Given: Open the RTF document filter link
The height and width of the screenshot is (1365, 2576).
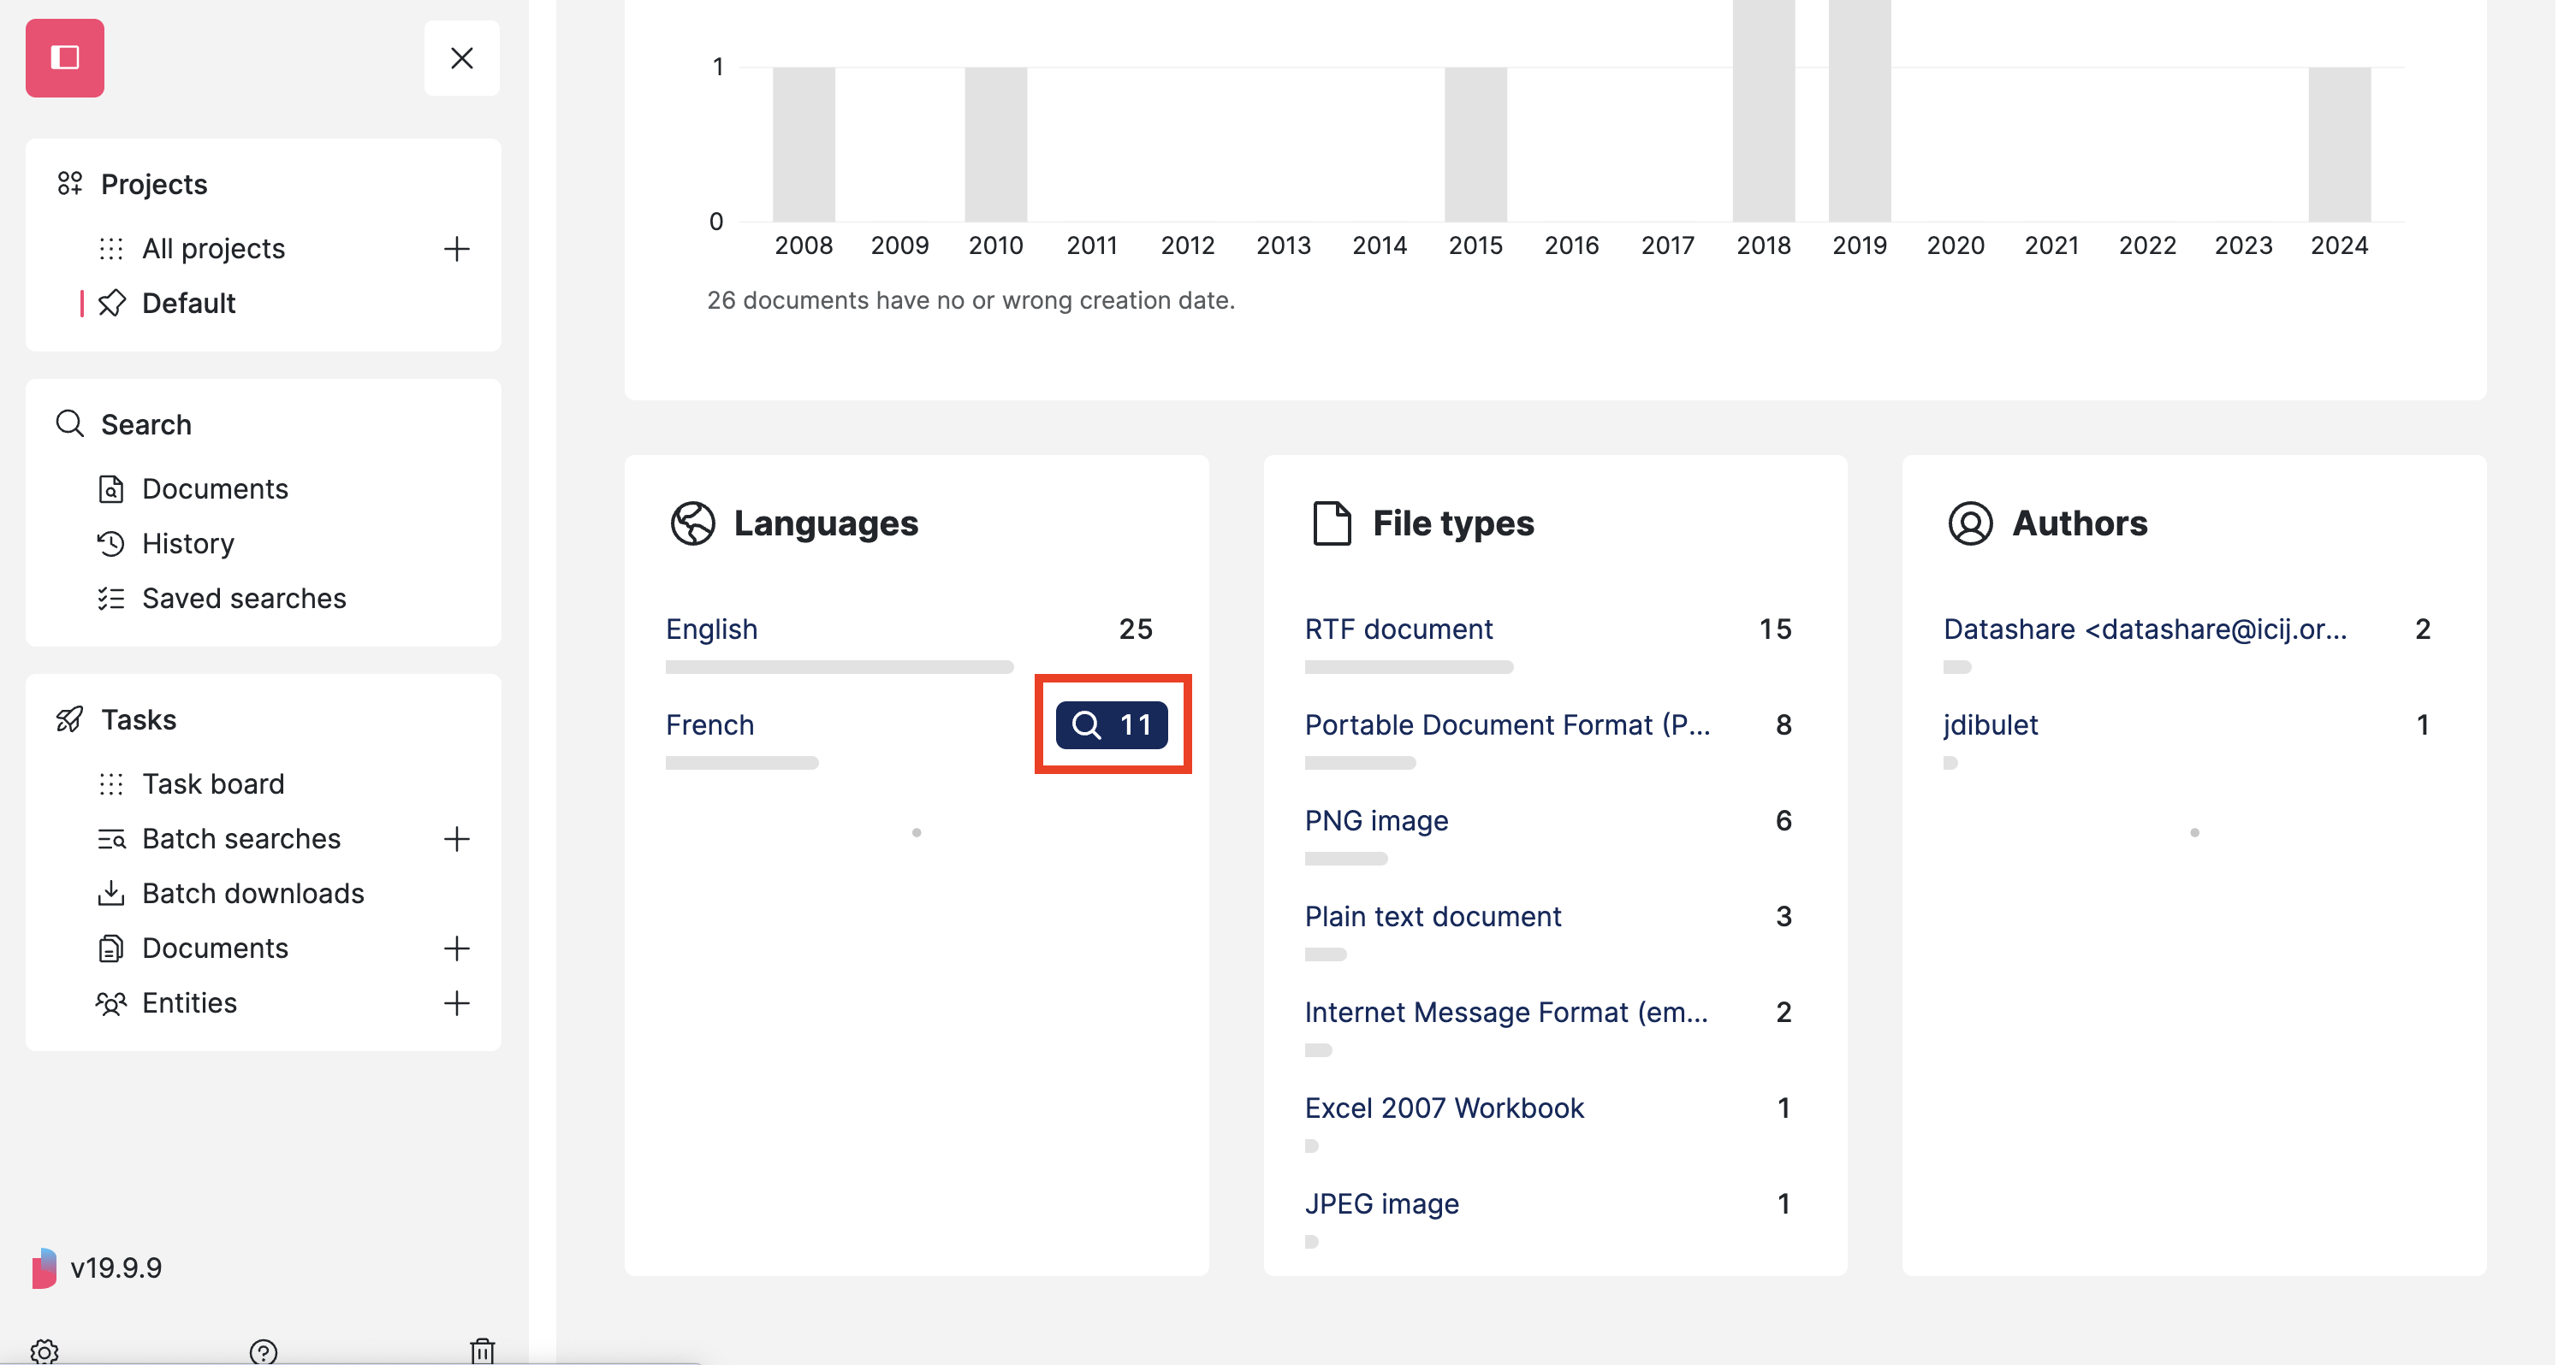Looking at the screenshot, I should pyautogui.click(x=1398, y=629).
